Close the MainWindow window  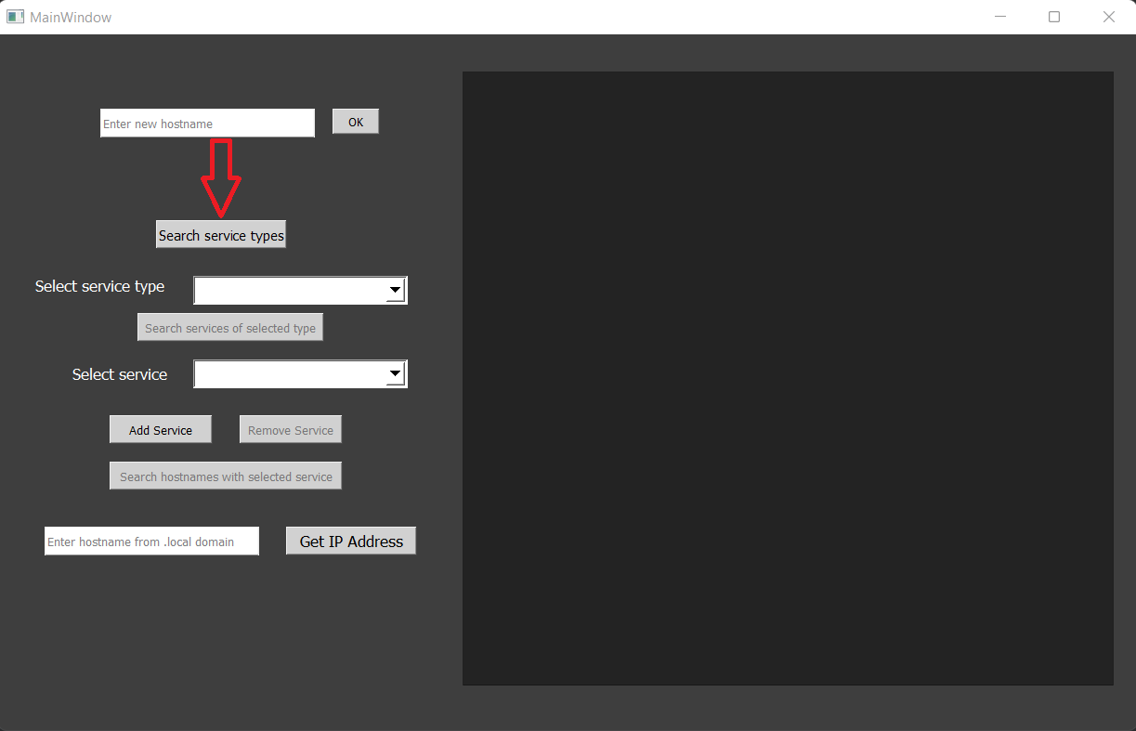tap(1108, 17)
